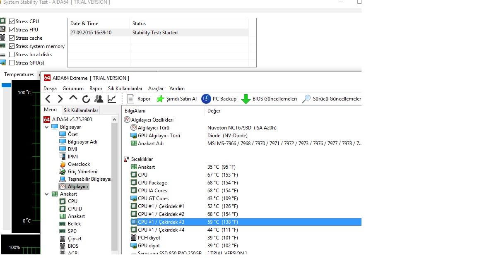Viewport: 477px width, 268px height.
Task: Open Sürücü Güncellemeleri from the toolbar
Action: pyautogui.click(x=332, y=99)
